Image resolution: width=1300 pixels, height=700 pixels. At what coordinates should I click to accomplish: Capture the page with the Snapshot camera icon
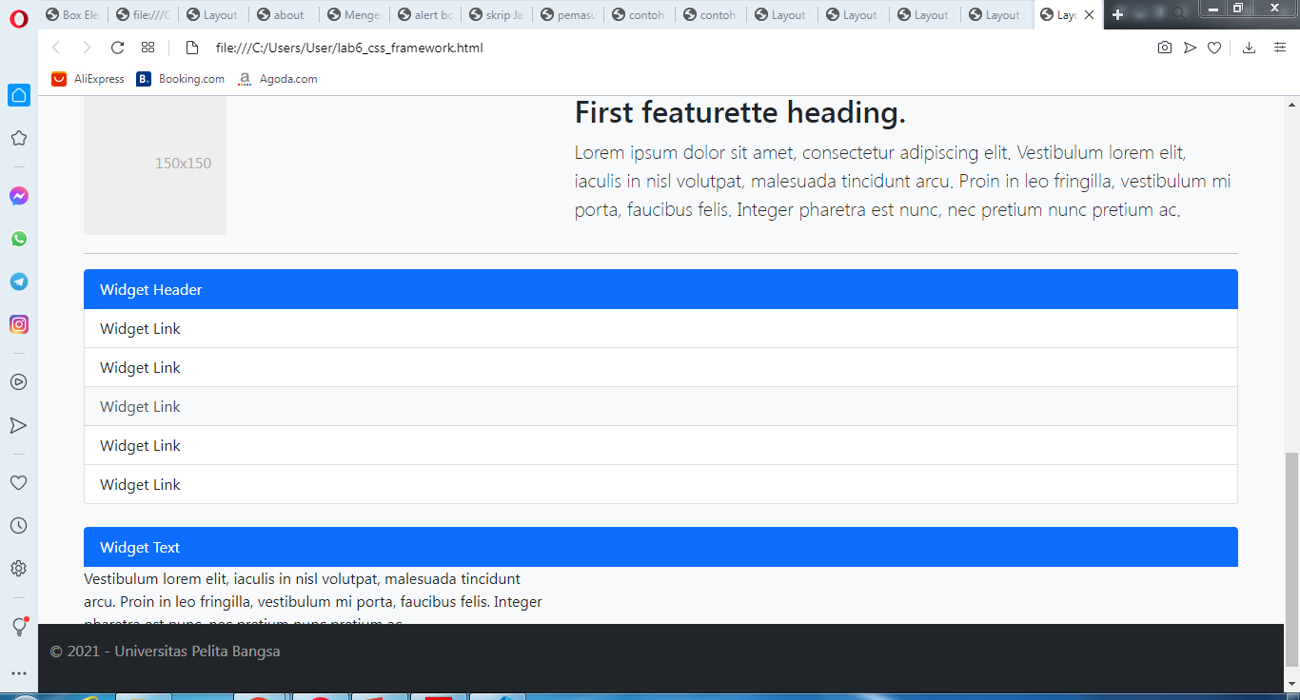coord(1165,47)
